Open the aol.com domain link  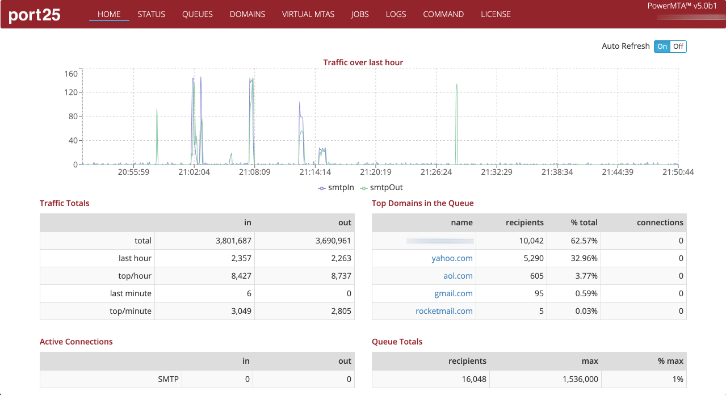click(458, 276)
